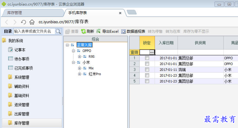Select the 小米 tree item text
This screenshot has height=128, width=238.
click(x=86, y=62)
